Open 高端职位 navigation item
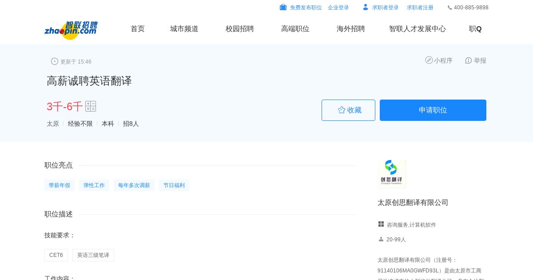533x280 pixels. tap(295, 29)
